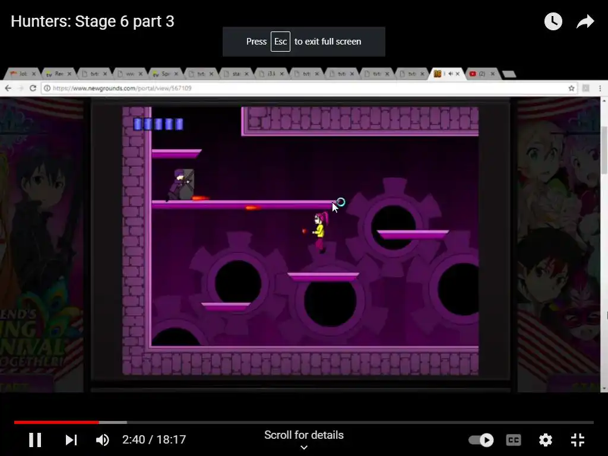Save video with Watch Later clock
Screen dimensions: 608x456
[553, 21]
